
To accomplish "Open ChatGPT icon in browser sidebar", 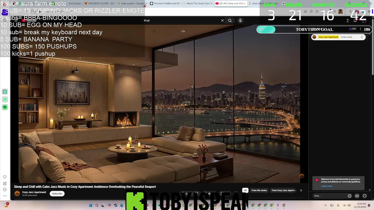I will [x=5, y=92].
